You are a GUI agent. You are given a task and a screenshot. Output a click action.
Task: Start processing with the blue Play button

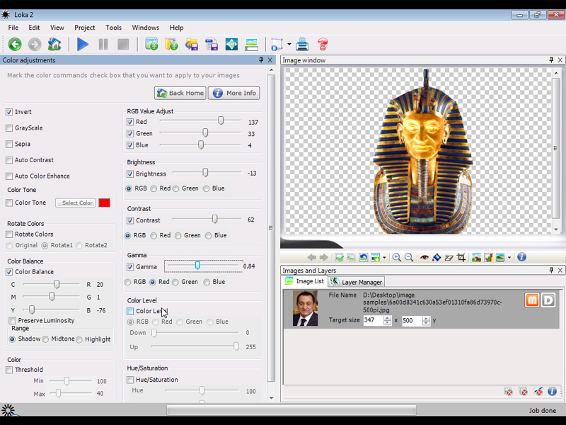click(83, 45)
